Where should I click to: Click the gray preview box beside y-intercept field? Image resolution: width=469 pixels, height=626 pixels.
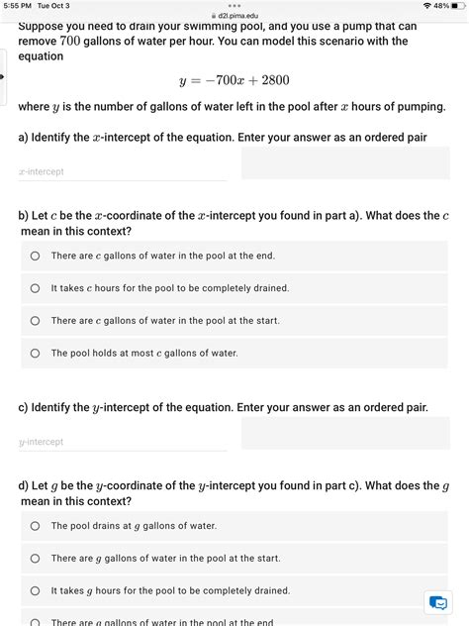(x=345, y=433)
